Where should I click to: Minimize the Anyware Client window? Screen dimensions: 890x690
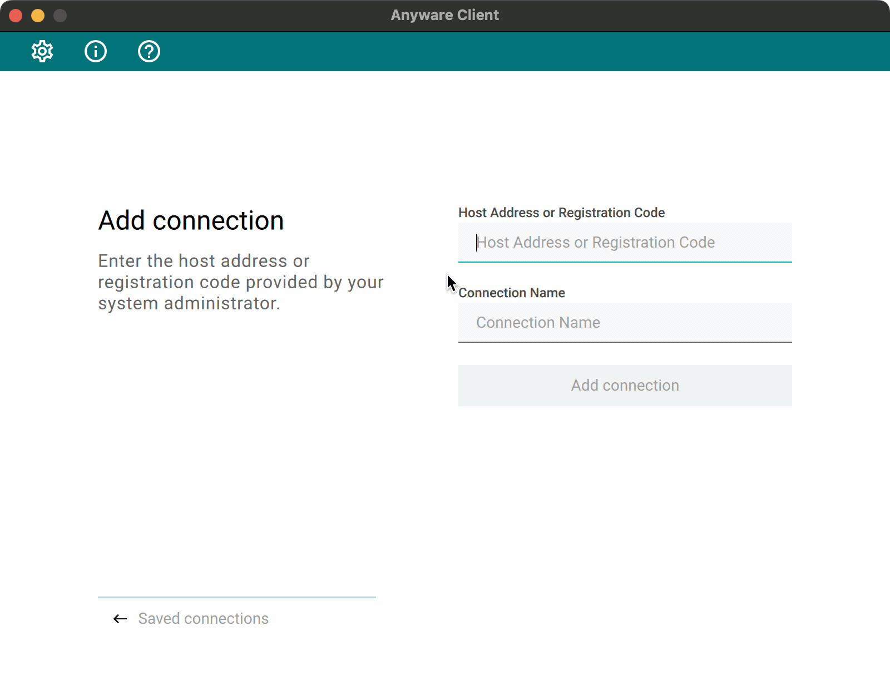[37, 15]
